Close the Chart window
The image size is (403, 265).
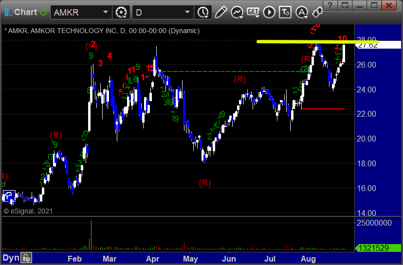pos(389,5)
